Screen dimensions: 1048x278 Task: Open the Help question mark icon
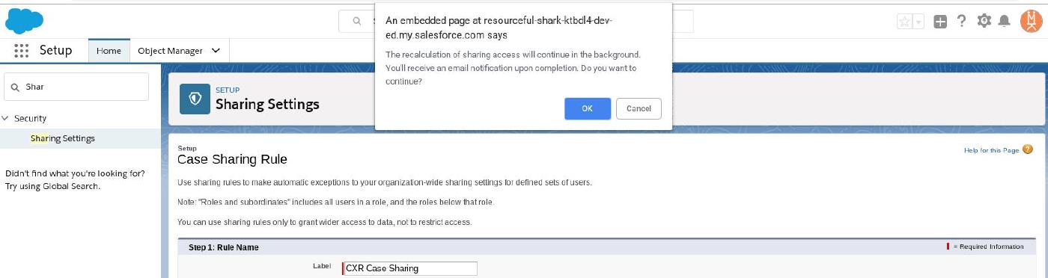coord(962,22)
